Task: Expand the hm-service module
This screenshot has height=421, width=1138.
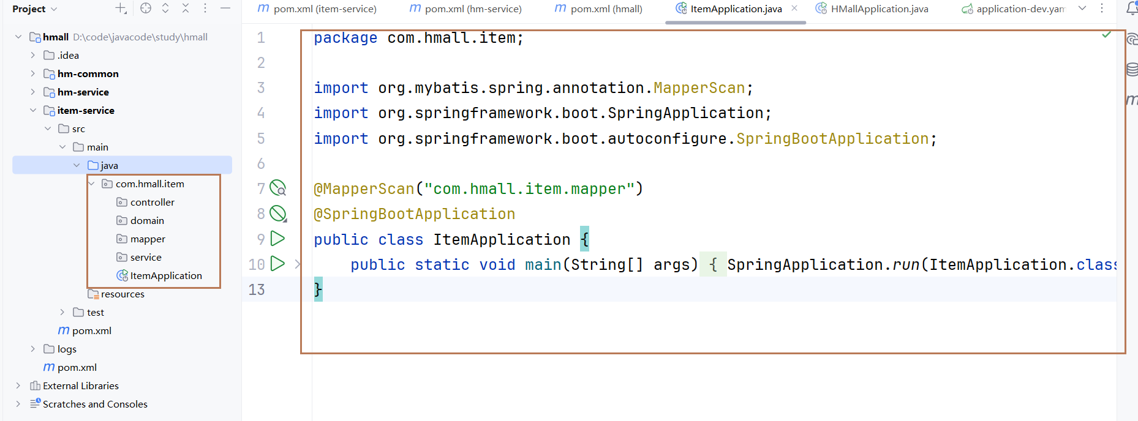Action: tap(33, 92)
